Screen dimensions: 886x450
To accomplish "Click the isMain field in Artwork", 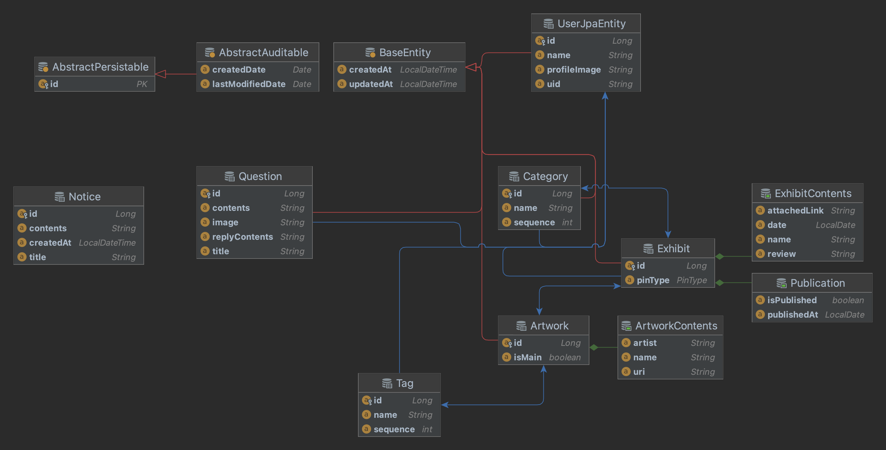I will 527,357.
